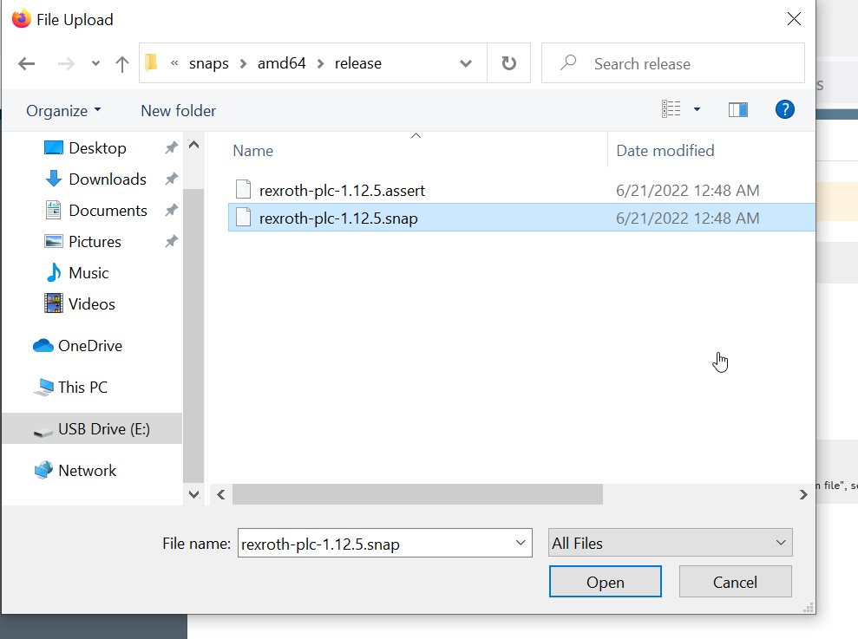Open OneDrive in the navigation pane
Screen dimensions: 858x639
(x=90, y=346)
